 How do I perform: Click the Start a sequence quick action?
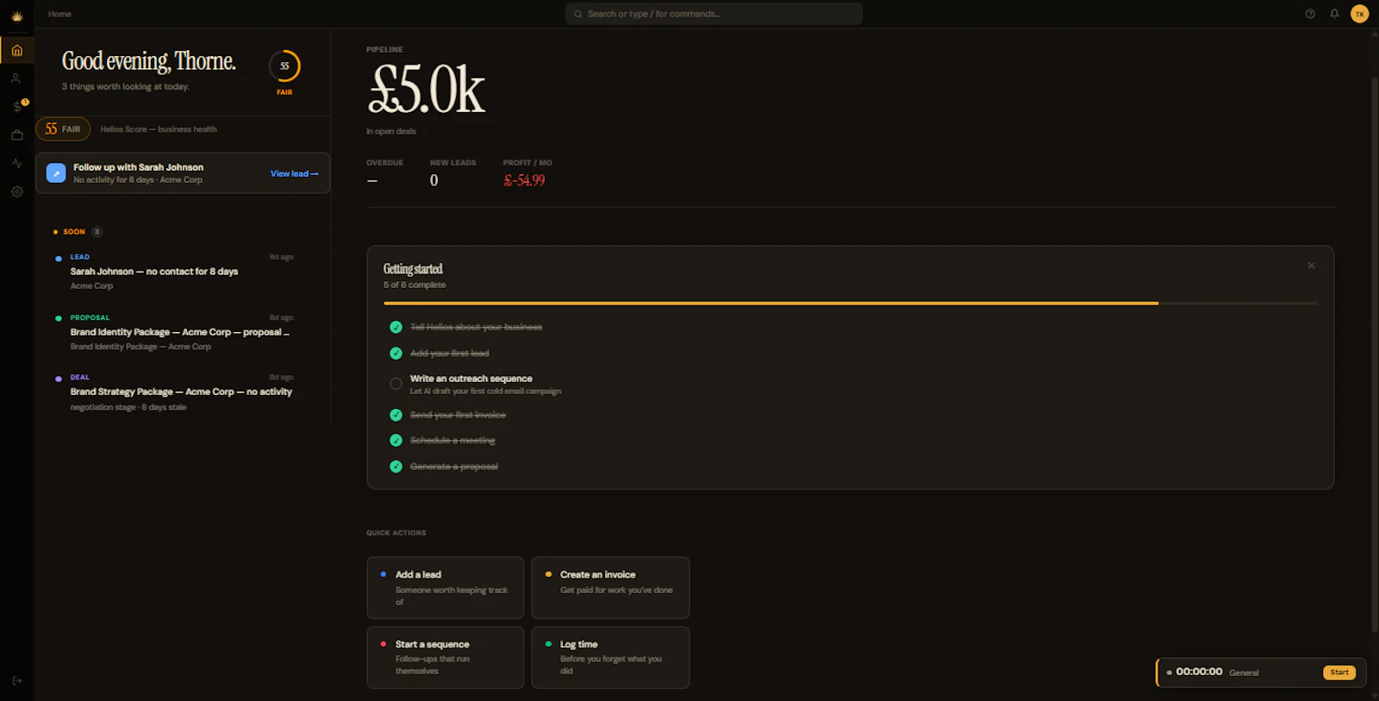(445, 658)
